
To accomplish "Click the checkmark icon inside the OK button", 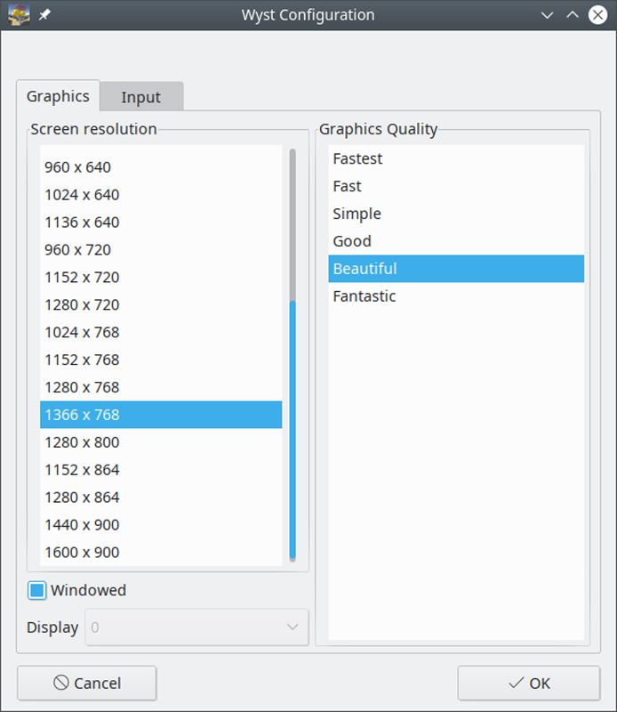I will click(517, 683).
